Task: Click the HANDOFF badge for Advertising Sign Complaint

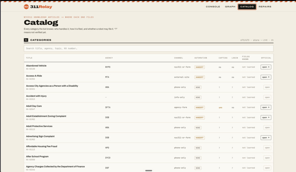Action: click(199, 137)
